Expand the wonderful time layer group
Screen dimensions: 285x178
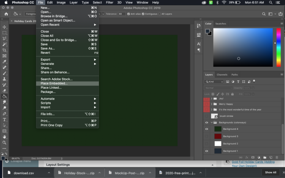point(212,110)
